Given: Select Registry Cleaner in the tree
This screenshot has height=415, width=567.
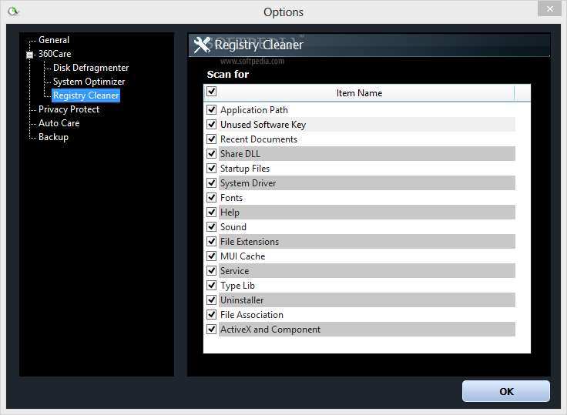Looking at the screenshot, I should coord(86,95).
